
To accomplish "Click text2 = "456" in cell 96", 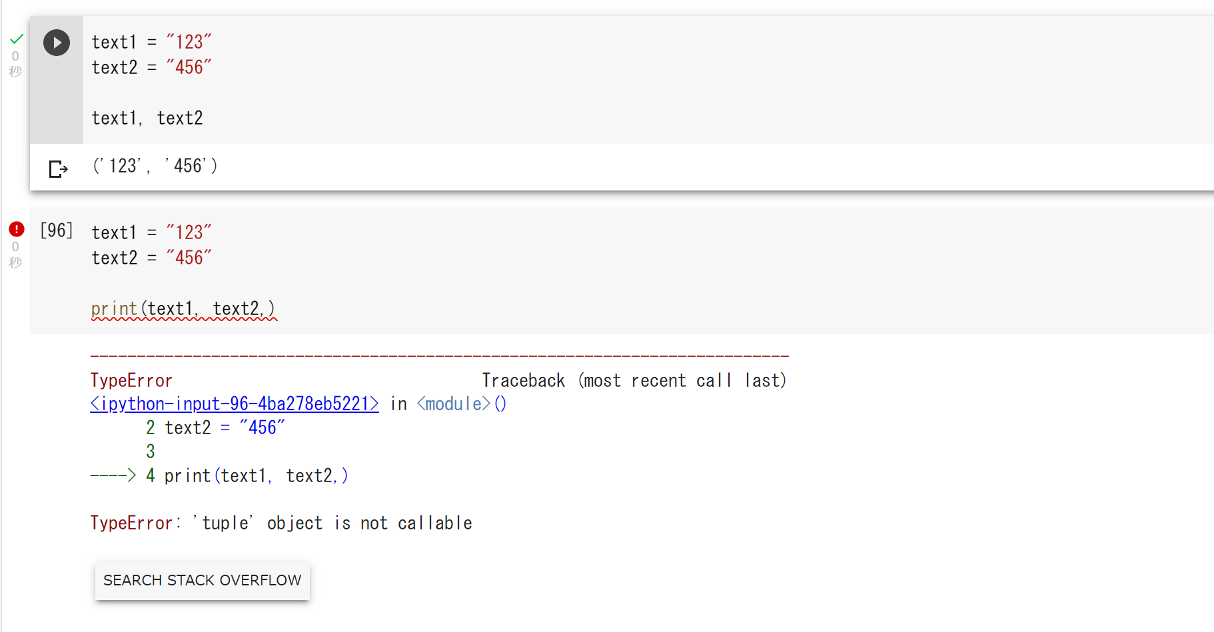I will [151, 258].
